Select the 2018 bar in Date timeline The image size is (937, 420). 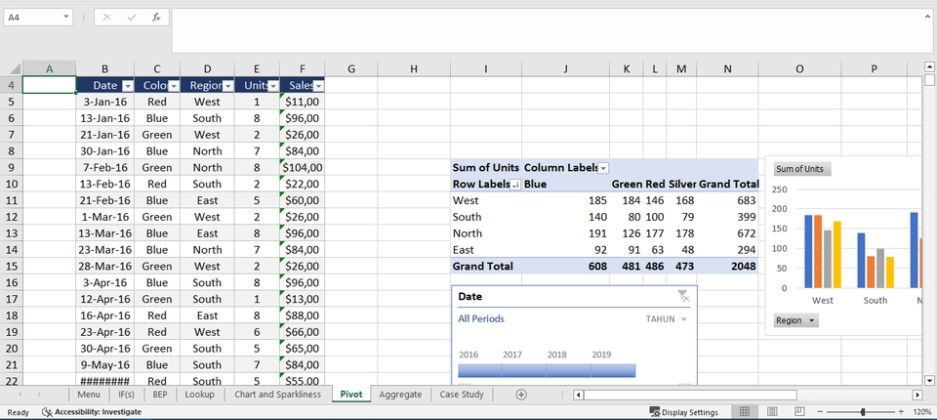click(568, 370)
